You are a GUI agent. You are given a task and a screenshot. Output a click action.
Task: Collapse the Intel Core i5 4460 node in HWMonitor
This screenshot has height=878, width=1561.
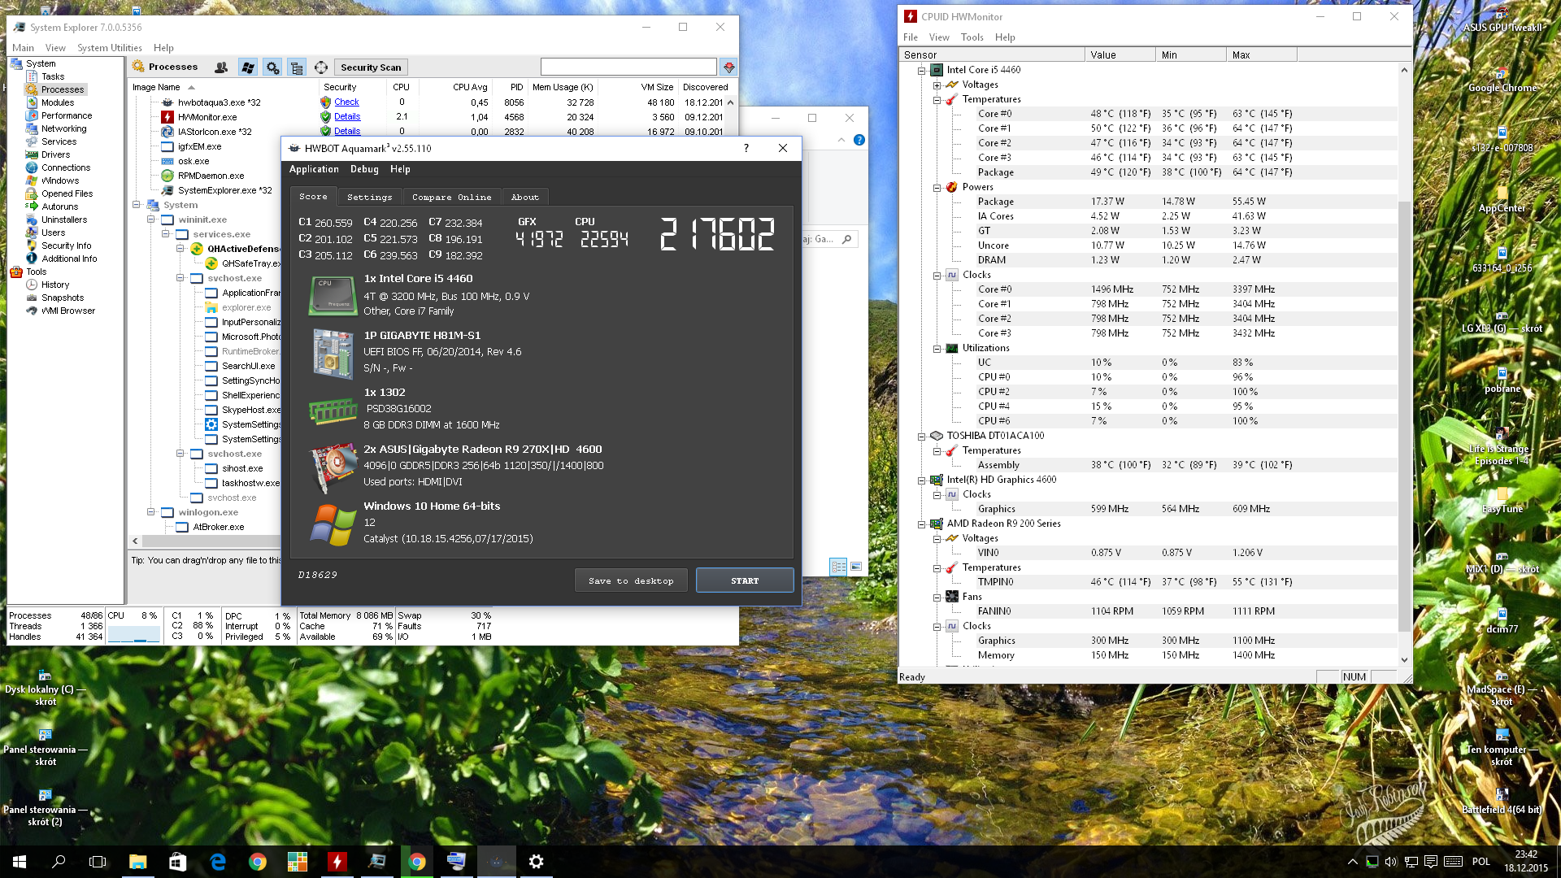click(x=922, y=71)
